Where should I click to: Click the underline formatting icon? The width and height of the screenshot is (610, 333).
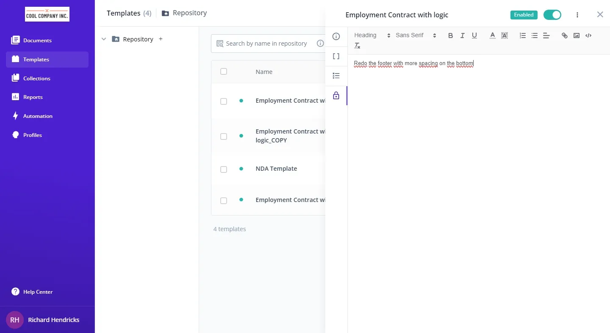(x=474, y=35)
